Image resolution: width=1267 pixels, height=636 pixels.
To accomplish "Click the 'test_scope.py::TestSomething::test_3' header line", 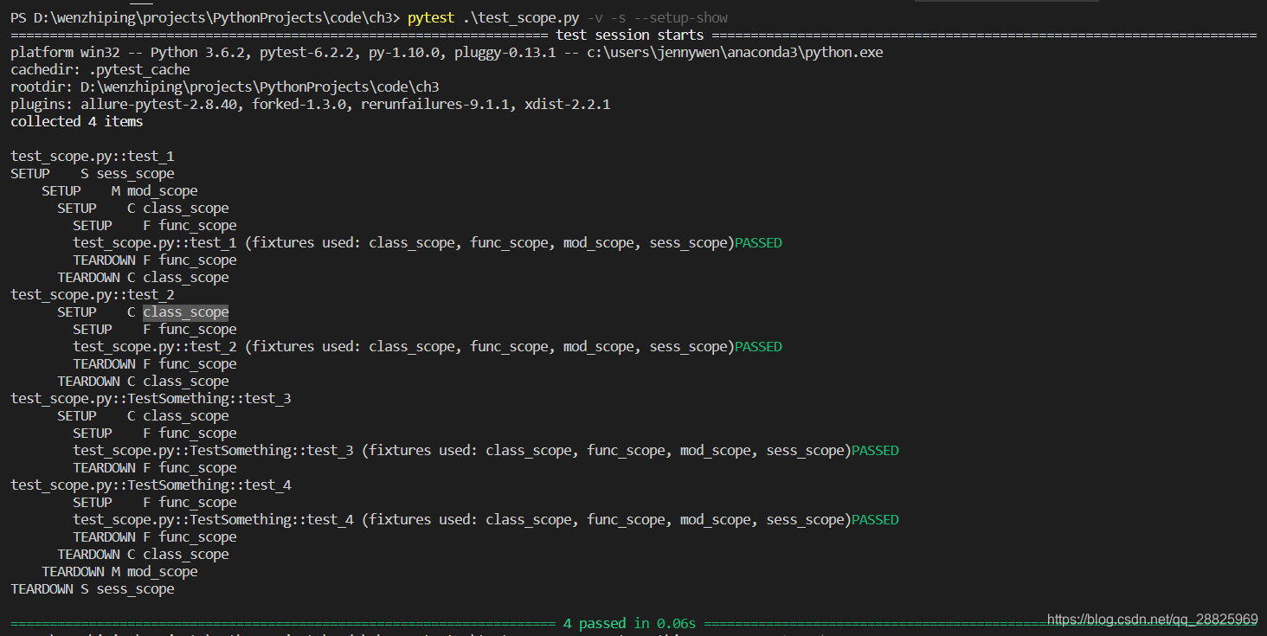I will tap(151, 399).
